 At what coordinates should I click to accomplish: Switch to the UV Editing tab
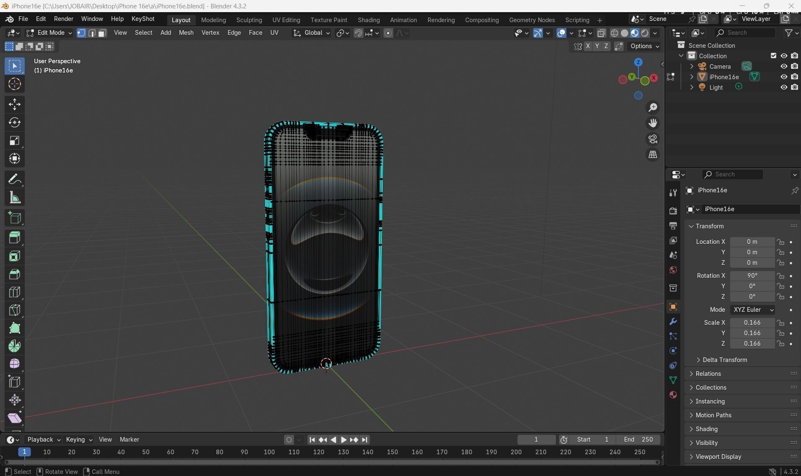pyautogui.click(x=286, y=20)
